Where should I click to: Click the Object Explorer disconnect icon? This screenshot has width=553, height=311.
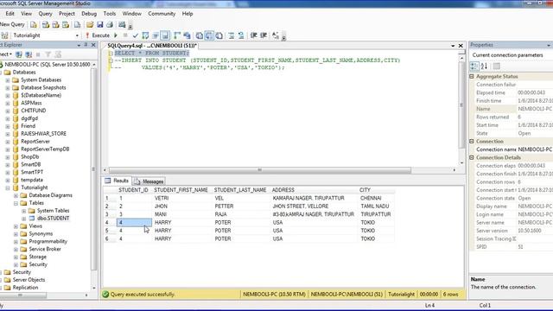pos(29,54)
